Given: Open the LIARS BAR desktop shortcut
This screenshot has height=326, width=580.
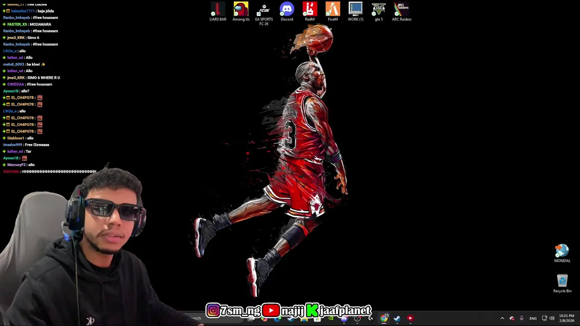Looking at the screenshot, I should pyautogui.click(x=217, y=12).
